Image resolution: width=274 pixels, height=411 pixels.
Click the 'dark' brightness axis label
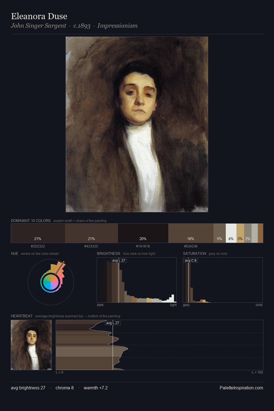[100, 305]
